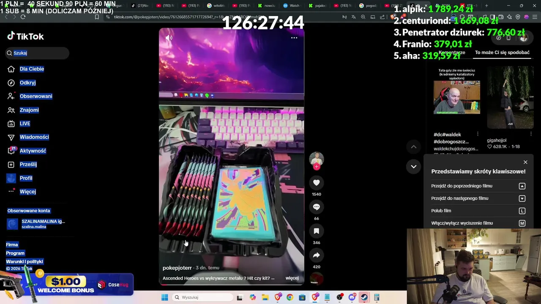Click the down-arrow key for next film

coord(522,198)
